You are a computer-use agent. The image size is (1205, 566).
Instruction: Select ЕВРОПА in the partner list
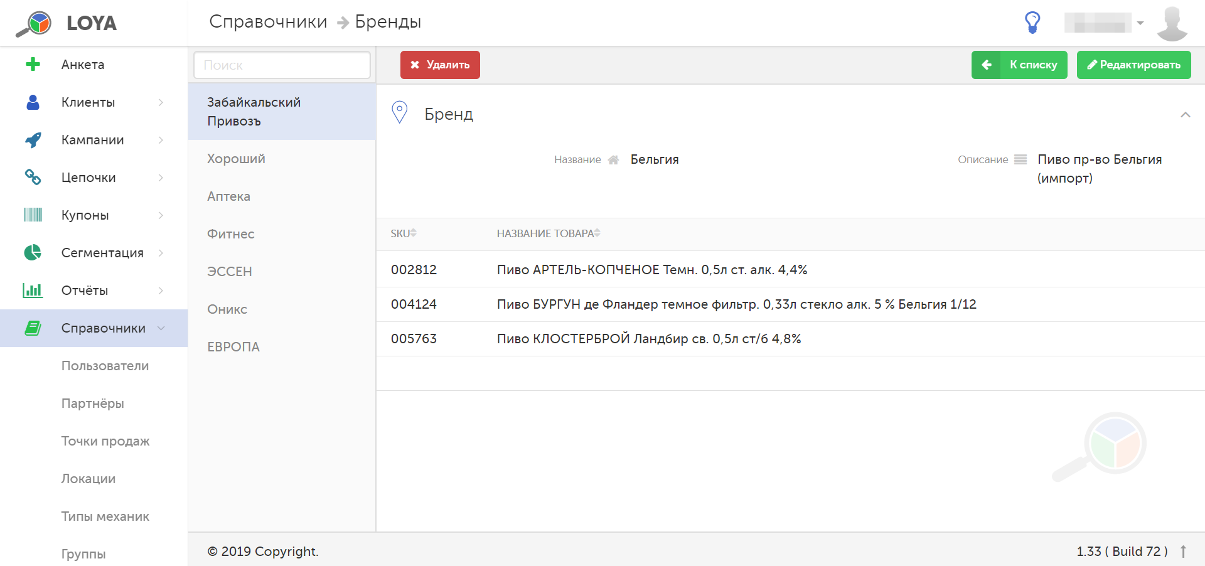(282, 347)
